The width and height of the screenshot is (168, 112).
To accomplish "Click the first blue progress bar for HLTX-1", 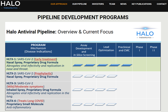I will (x=77, y=65).
